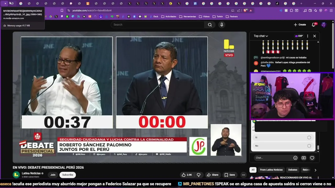335x188 pixels.
Task: Open the Kick bookmark icon in bookmarks bar
Action: (67, 16)
